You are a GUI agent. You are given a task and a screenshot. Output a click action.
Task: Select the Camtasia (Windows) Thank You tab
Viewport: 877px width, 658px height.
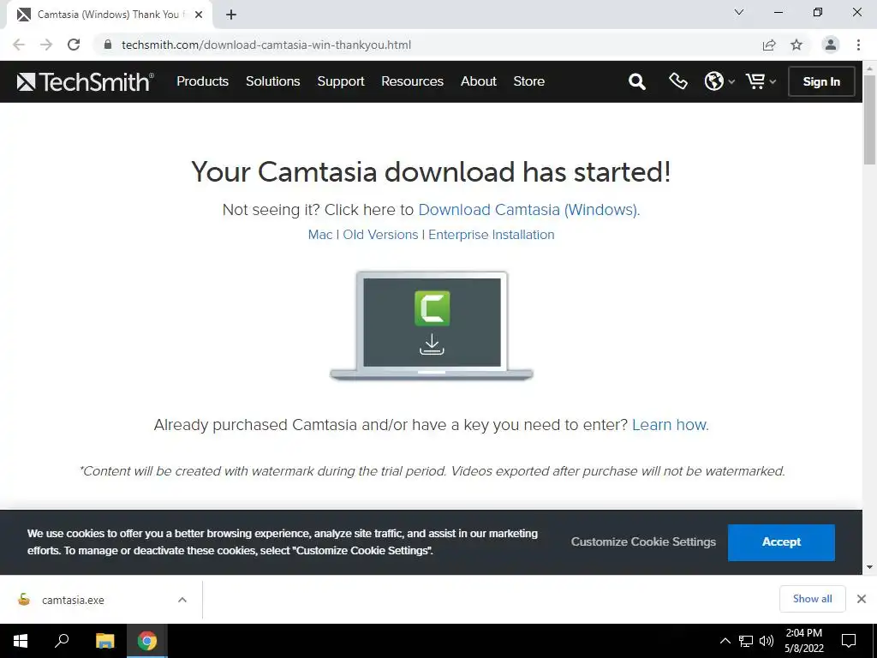tap(109, 15)
